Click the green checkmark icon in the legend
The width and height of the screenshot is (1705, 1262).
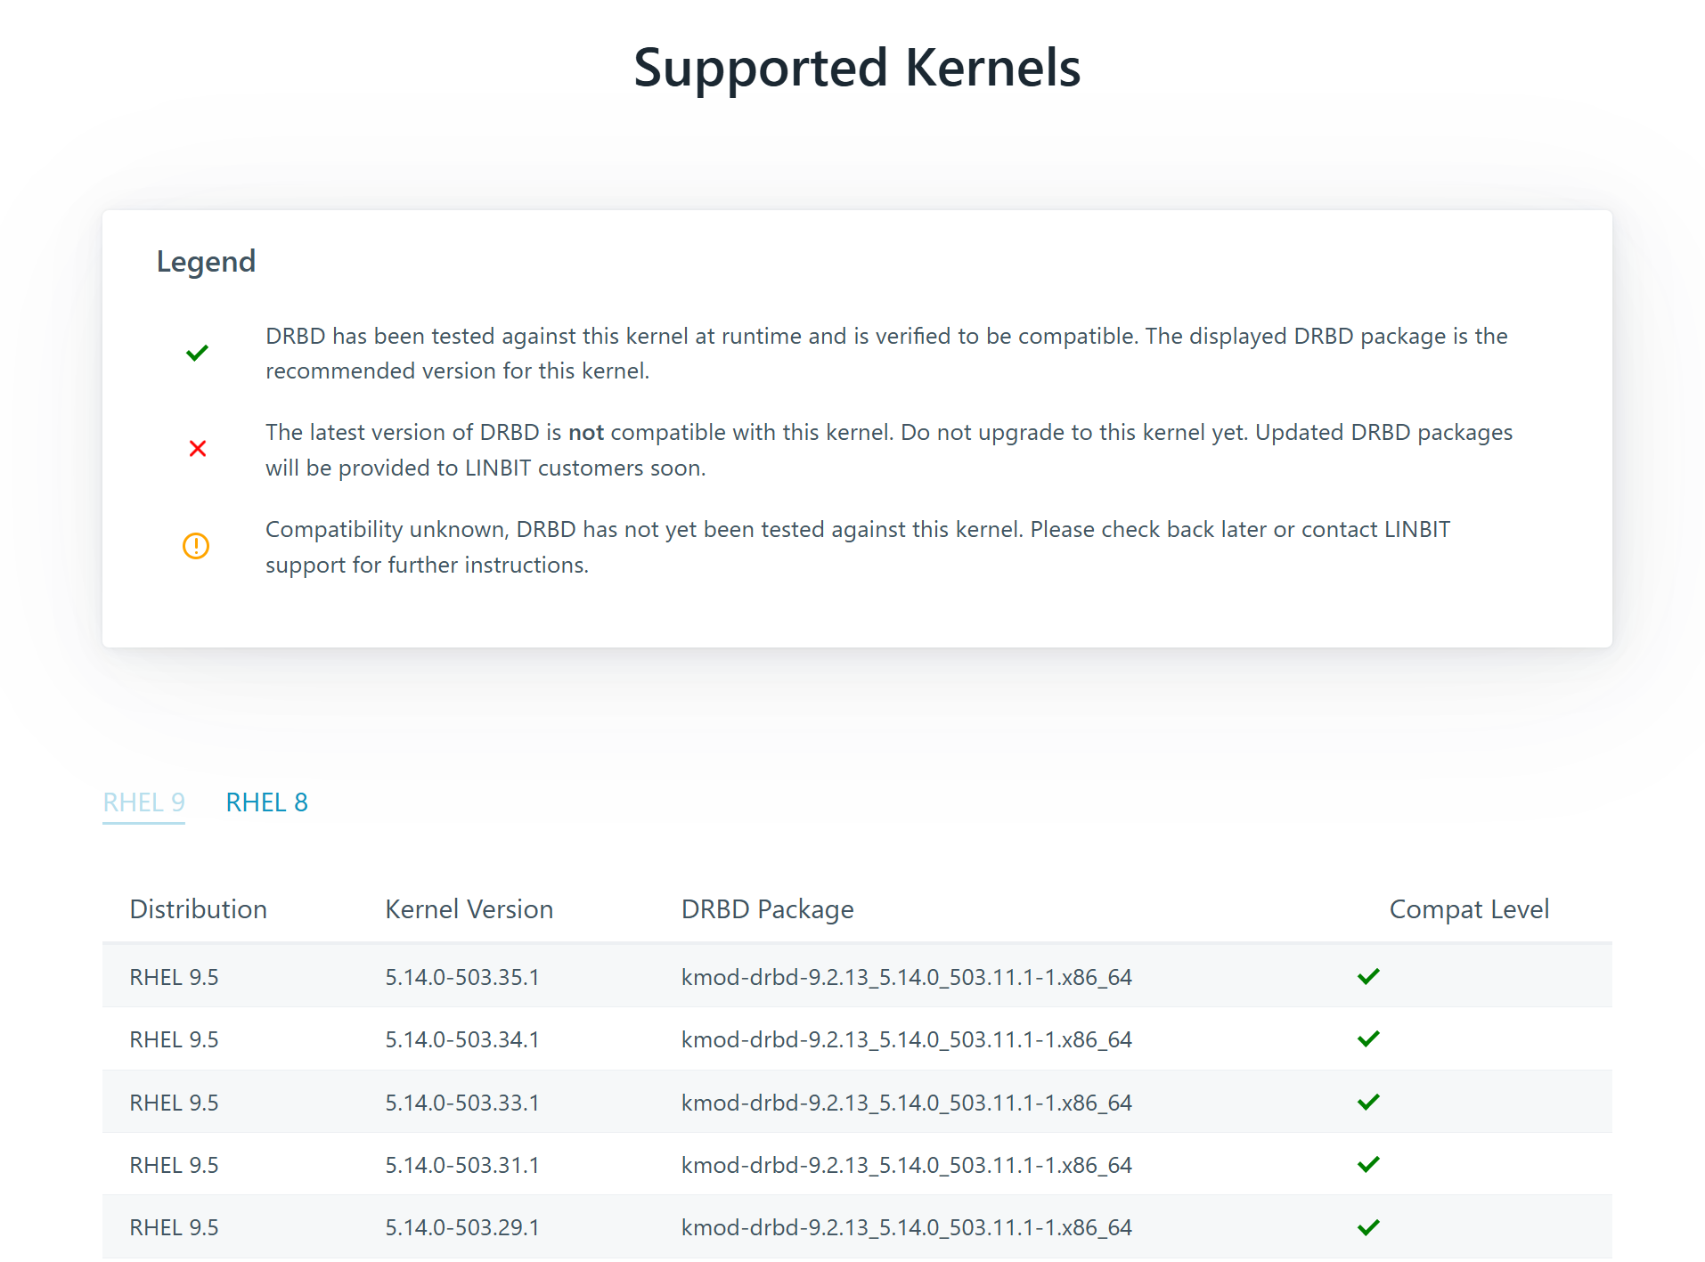pos(197,354)
